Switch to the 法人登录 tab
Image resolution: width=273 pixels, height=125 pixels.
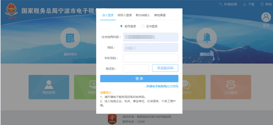108,15
